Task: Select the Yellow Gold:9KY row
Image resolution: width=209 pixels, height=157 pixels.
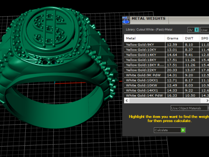Action: (x=166, y=44)
